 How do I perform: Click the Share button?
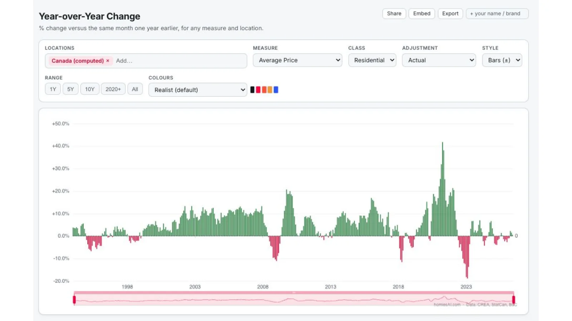pos(394,14)
